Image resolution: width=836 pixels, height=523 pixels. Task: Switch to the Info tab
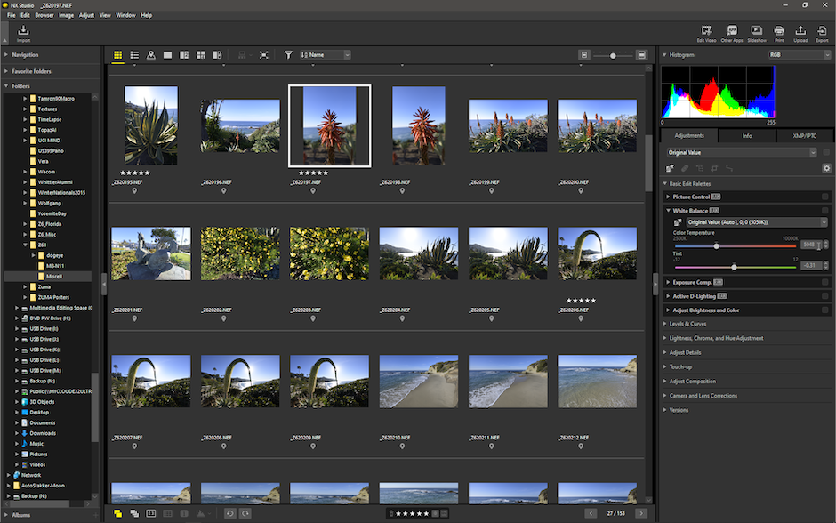pos(747,136)
